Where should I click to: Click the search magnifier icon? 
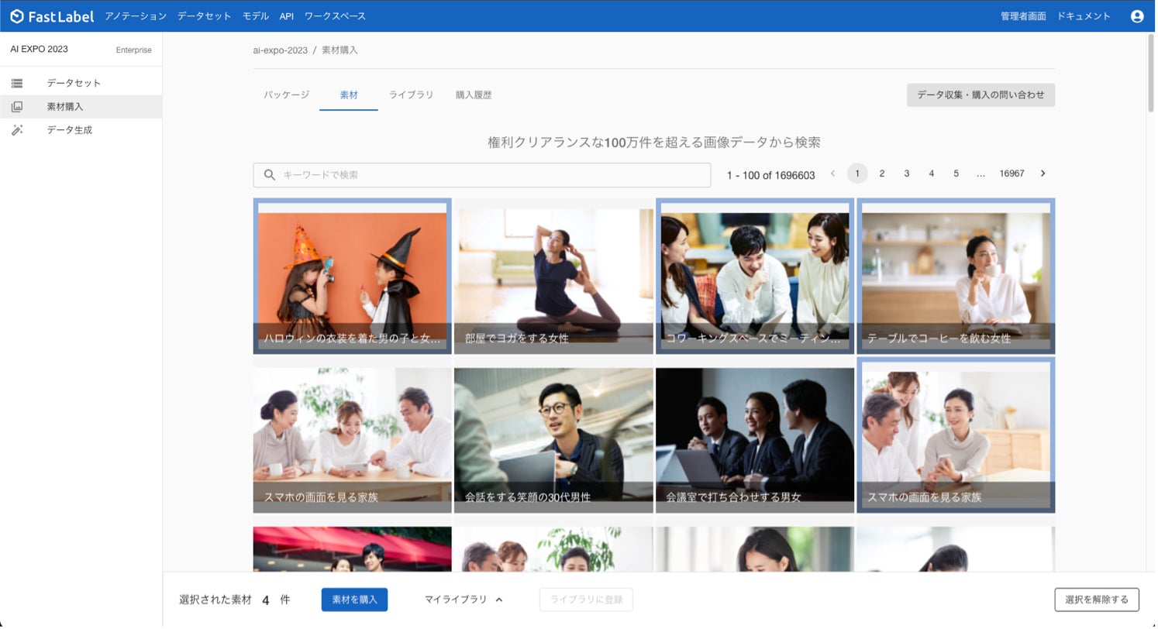[x=270, y=175]
